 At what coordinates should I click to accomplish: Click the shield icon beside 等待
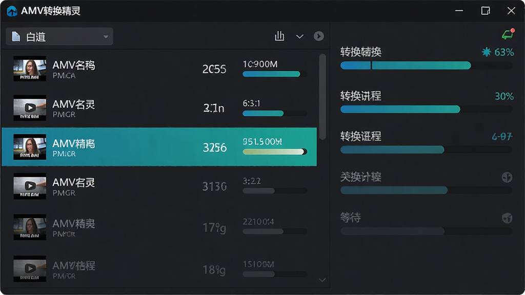click(507, 218)
